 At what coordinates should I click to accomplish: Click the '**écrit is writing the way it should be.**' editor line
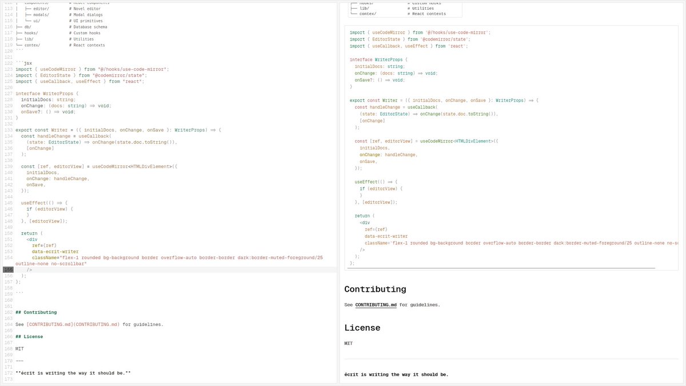(x=73, y=373)
